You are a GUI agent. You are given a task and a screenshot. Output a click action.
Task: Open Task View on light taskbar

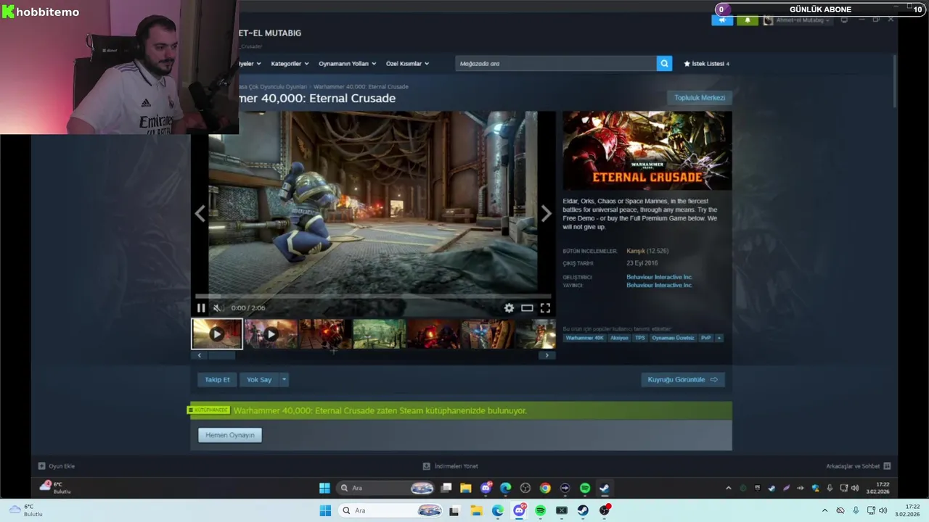454,511
